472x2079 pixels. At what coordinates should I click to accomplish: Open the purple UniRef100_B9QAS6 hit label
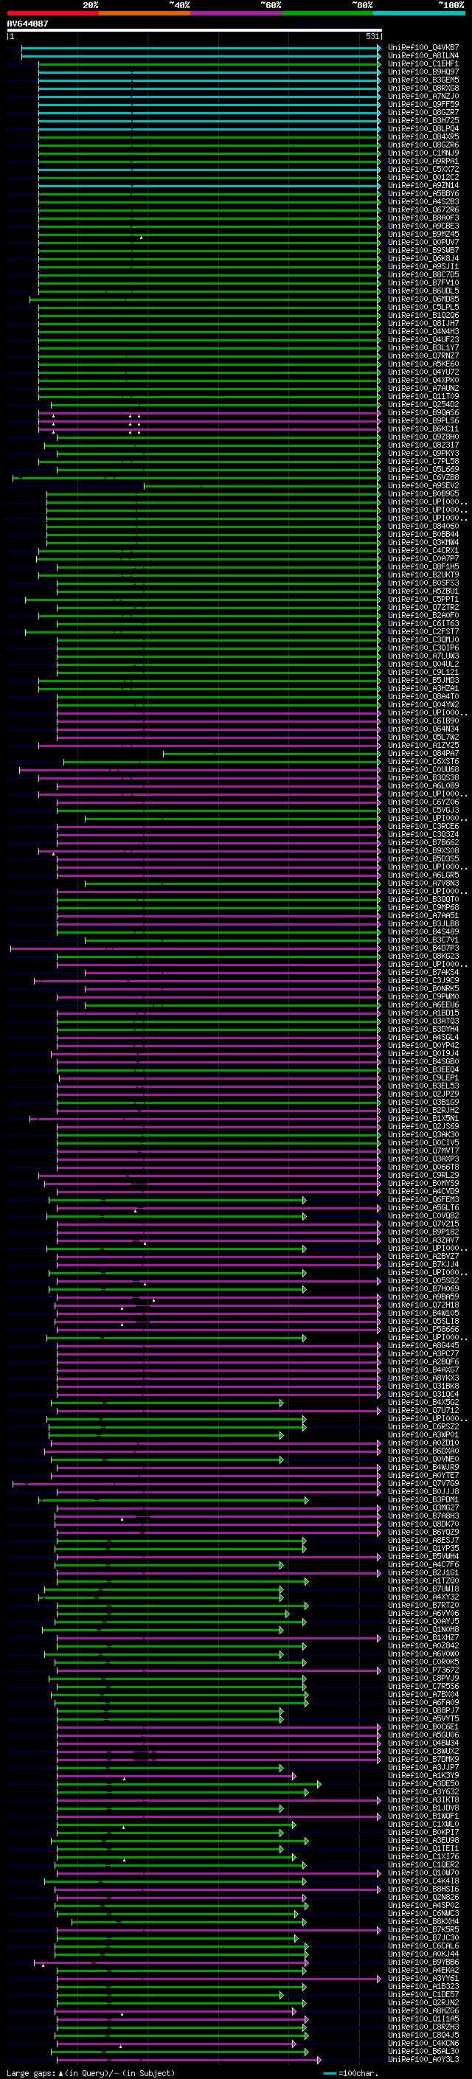pyautogui.click(x=423, y=413)
